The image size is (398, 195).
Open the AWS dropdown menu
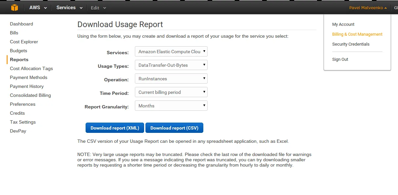(38, 8)
